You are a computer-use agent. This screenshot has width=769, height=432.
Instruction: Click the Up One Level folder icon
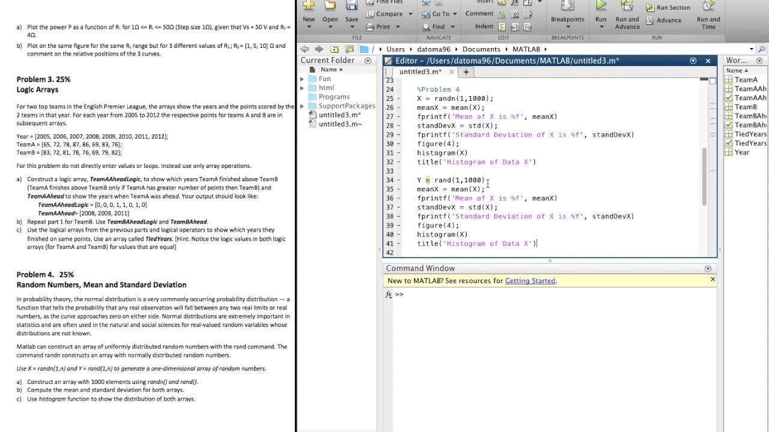point(334,49)
